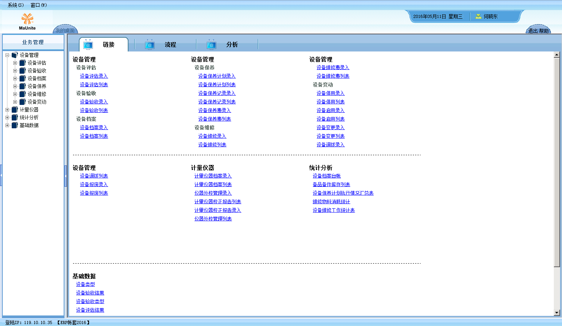Open the 设备保养计划列表 link
562x326 pixels.
point(217,85)
